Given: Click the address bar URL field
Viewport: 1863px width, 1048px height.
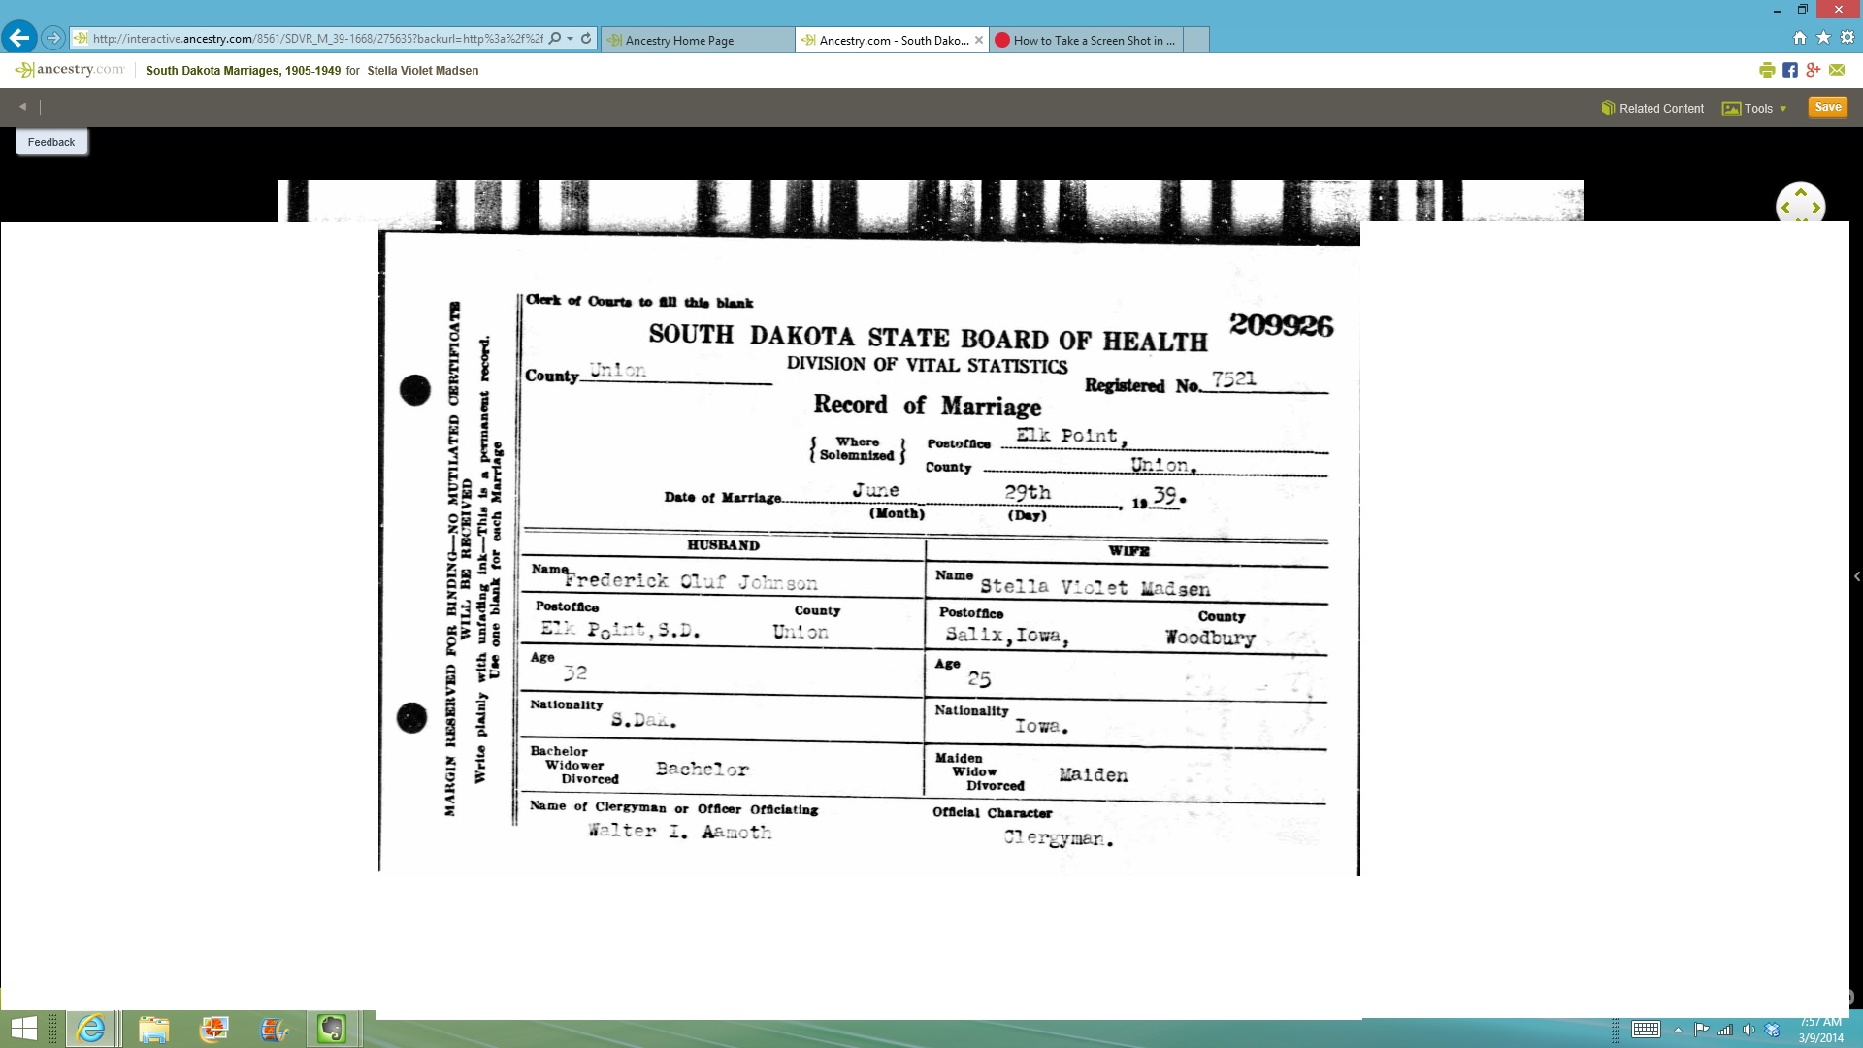Looking at the screenshot, I should pos(316,39).
